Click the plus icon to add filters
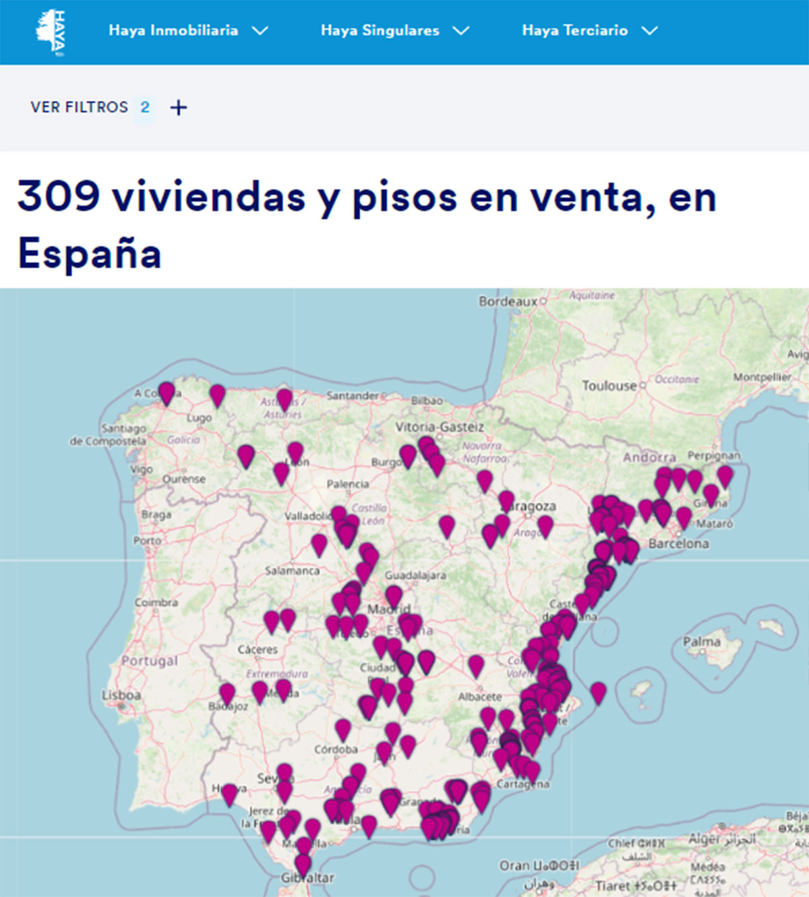Screen dimensions: 809x897 point(178,107)
